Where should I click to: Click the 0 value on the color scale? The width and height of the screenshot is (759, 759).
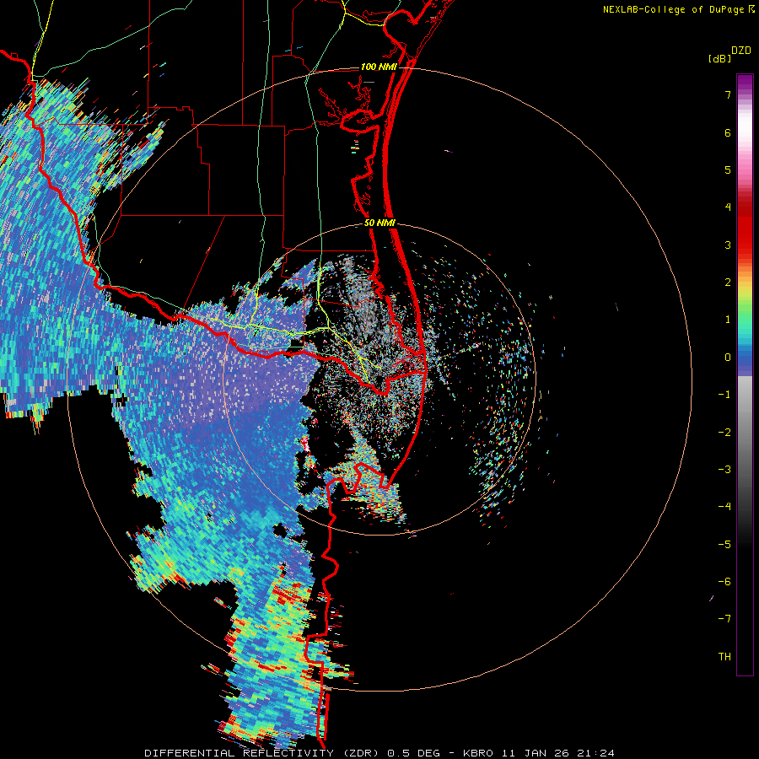click(x=728, y=358)
